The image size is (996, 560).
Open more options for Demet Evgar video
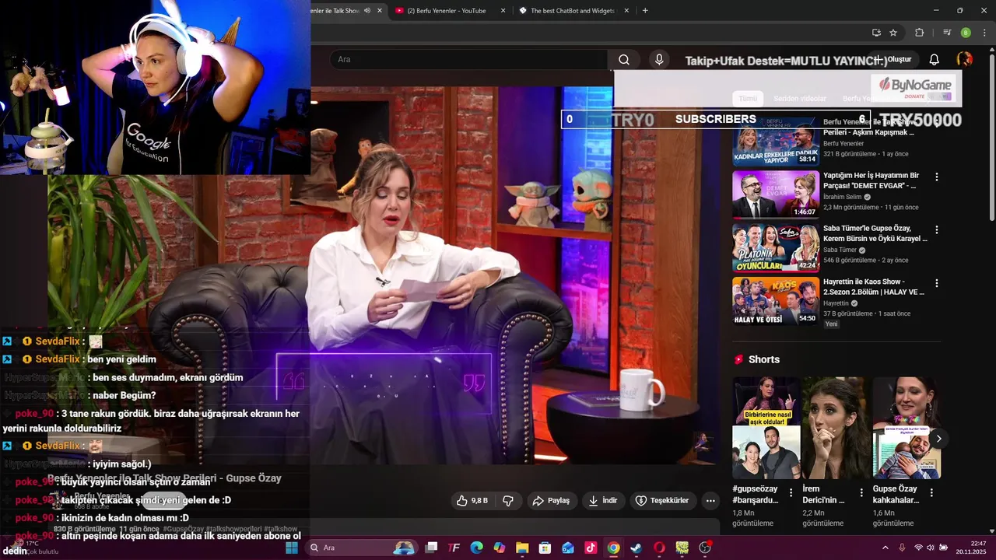[x=937, y=177]
